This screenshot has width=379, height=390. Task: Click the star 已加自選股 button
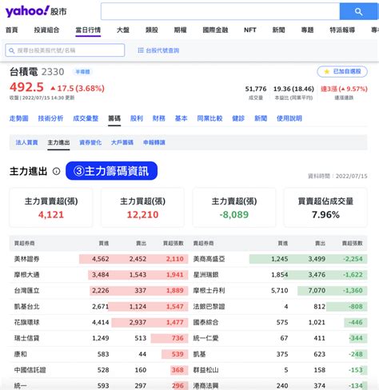[x=342, y=71]
